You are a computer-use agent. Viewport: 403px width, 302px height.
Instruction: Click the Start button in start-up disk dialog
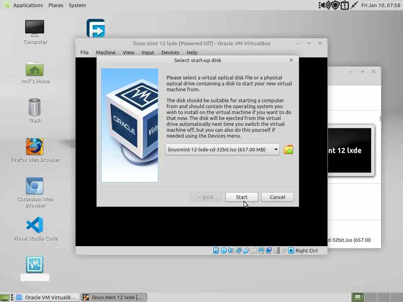[242, 197]
